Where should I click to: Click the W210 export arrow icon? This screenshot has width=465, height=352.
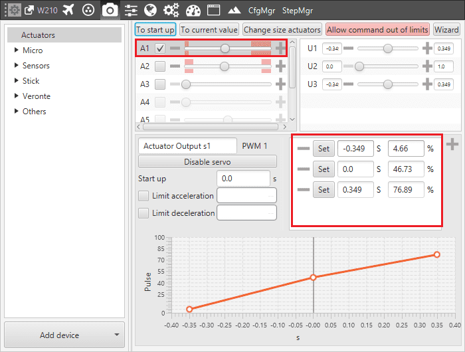(29, 11)
